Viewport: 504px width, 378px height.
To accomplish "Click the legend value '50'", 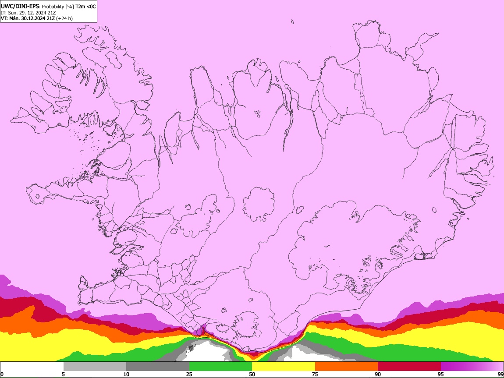I will (x=252, y=374).
